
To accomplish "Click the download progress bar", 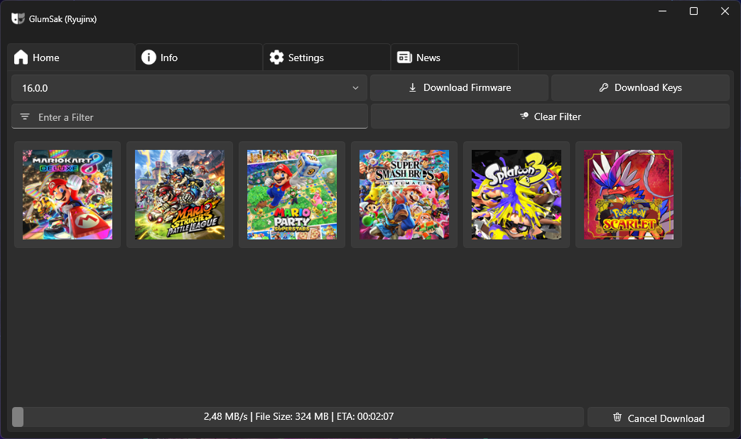I will tap(298, 417).
